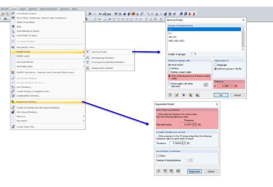Image resolution: width=273 pixels, height=187 pixels.
Task: Click the Grid icon in Tools menu
Action: 13,27
